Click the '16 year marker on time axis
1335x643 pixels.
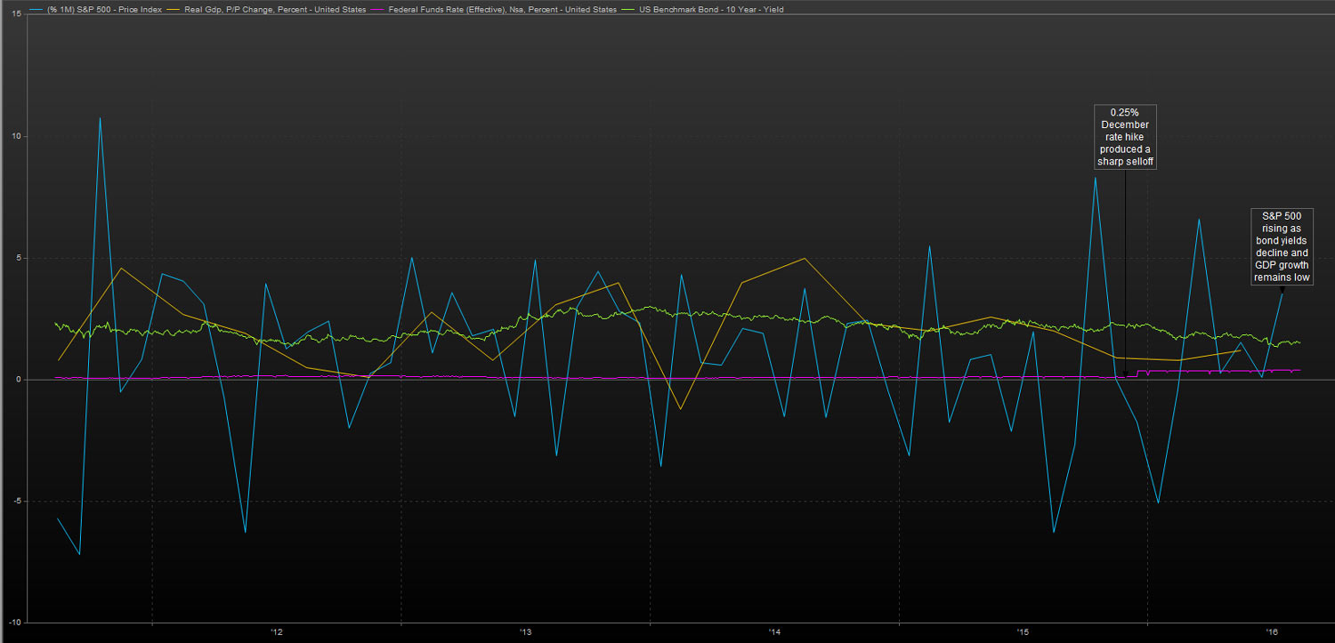pyautogui.click(x=1271, y=632)
